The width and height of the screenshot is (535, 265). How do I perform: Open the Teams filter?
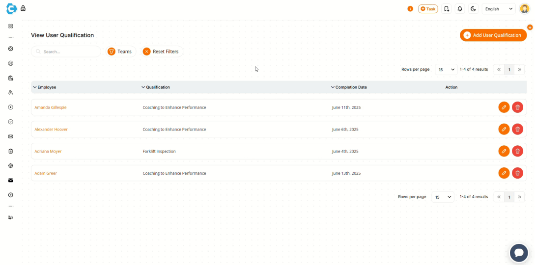pos(120,52)
